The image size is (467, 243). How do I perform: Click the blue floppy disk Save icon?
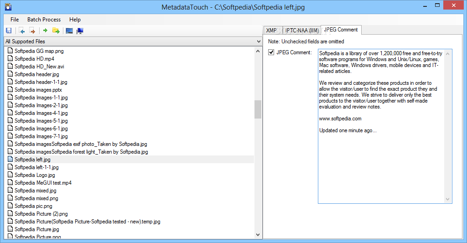pyautogui.click(x=9, y=31)
